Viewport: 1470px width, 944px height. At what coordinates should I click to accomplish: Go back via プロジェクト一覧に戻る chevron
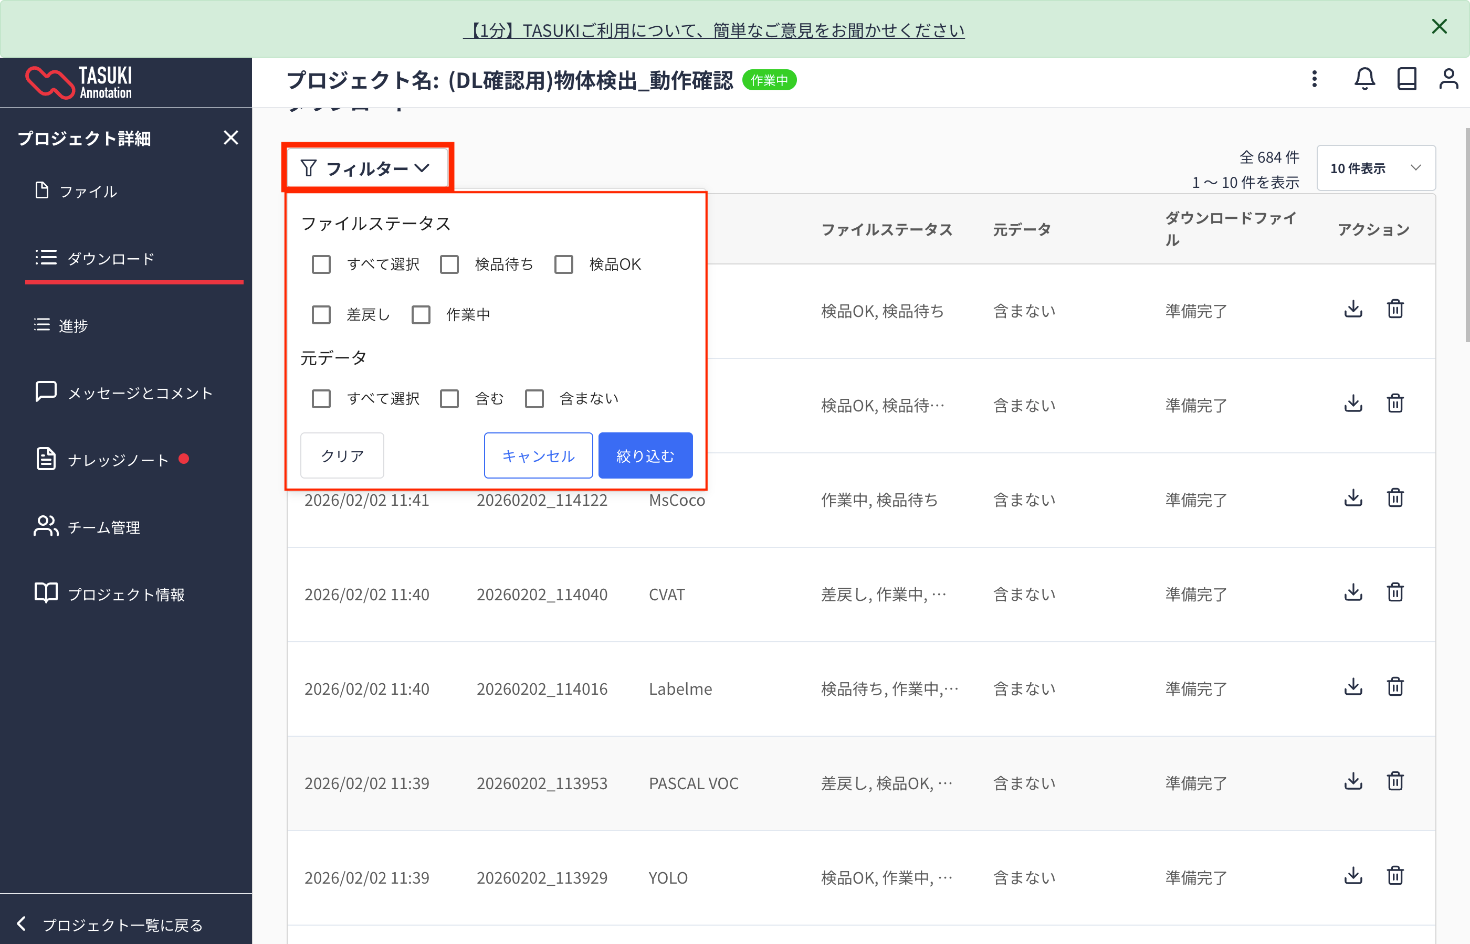22,924
